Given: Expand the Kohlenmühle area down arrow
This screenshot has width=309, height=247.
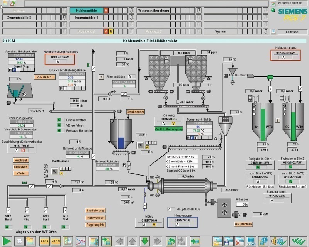Looking at the screenshot, I should click(131, 10).
